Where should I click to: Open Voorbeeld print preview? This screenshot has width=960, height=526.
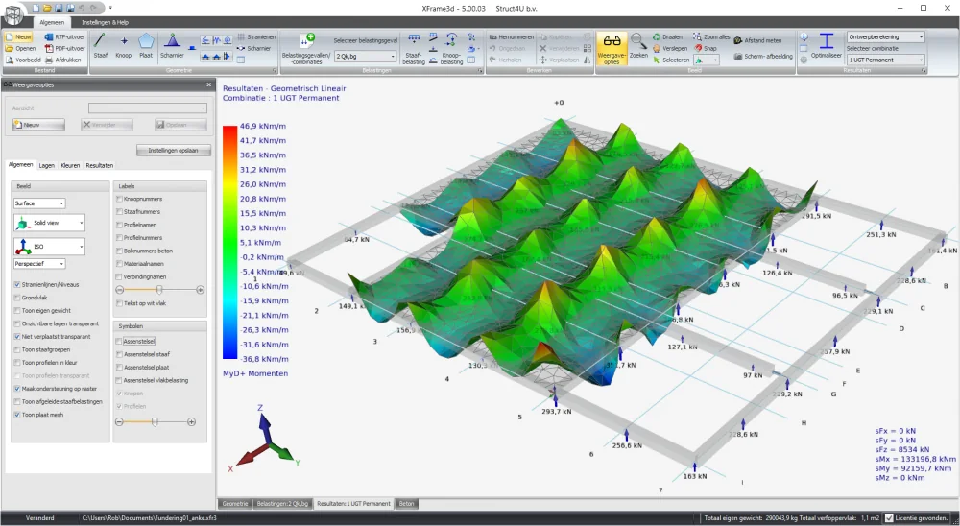click(23, 60)
